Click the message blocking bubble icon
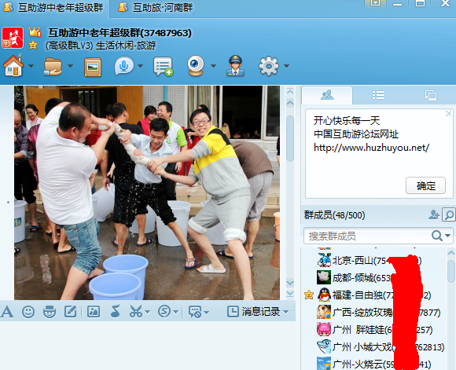This screenshot has height=370, width=456. pos(195,312)
